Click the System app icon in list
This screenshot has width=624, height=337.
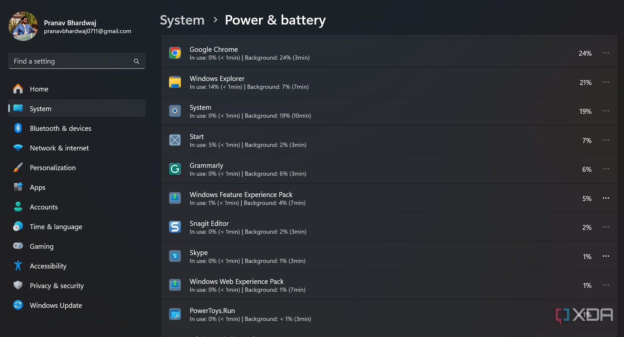[x=175, y=111]
